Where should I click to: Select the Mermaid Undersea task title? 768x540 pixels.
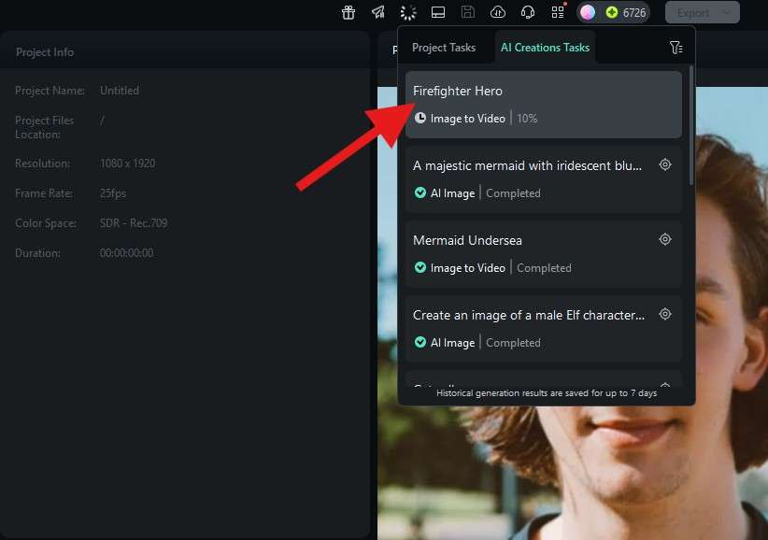click(467, 240)
